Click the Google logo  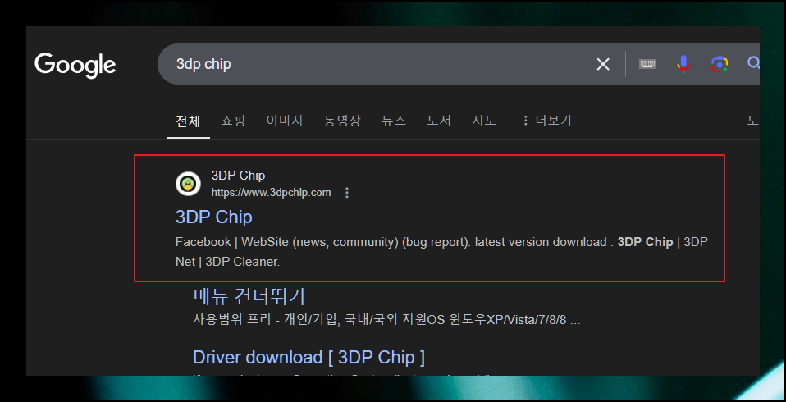point(75,65)
